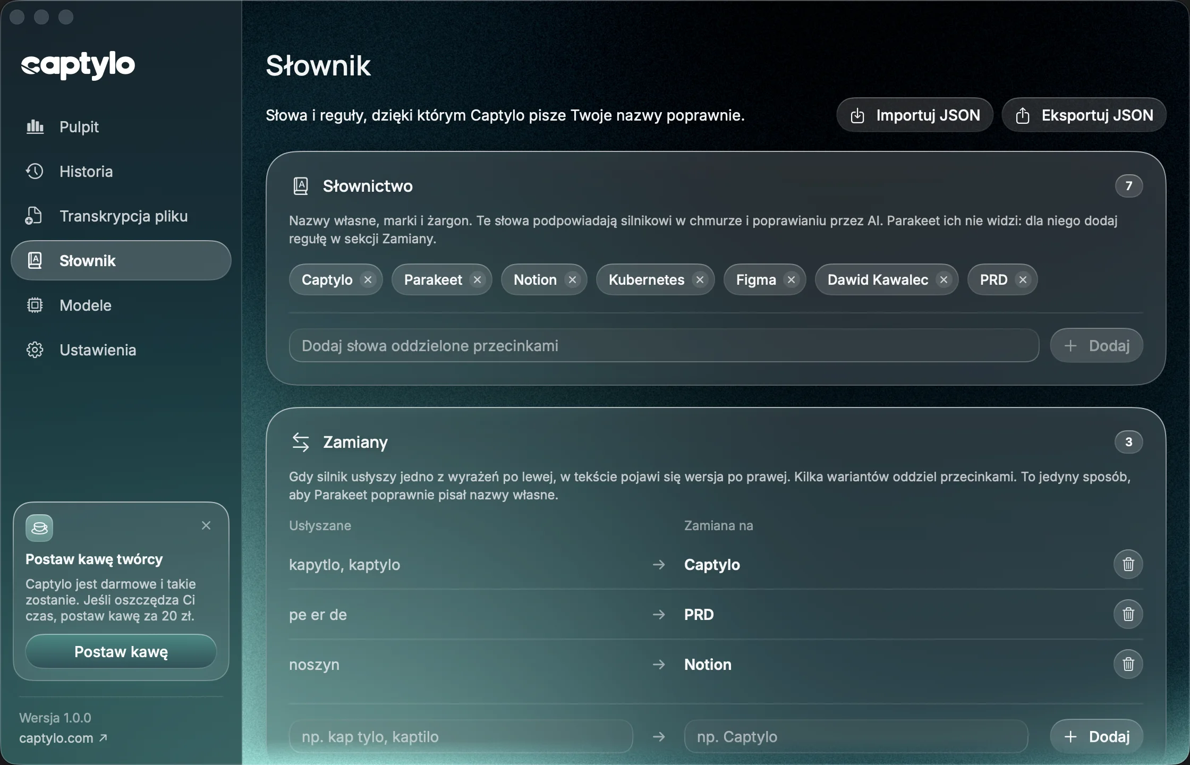Click the Usłyszane column header
The height and width of the screenshot is (765, 1190).
click(320, 525)
